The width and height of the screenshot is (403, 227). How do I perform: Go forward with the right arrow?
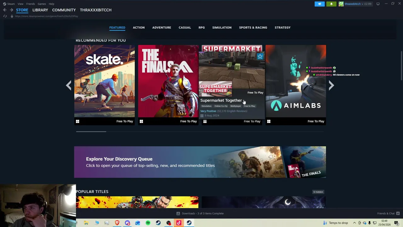pyautogui.click(x=11, y=10)
